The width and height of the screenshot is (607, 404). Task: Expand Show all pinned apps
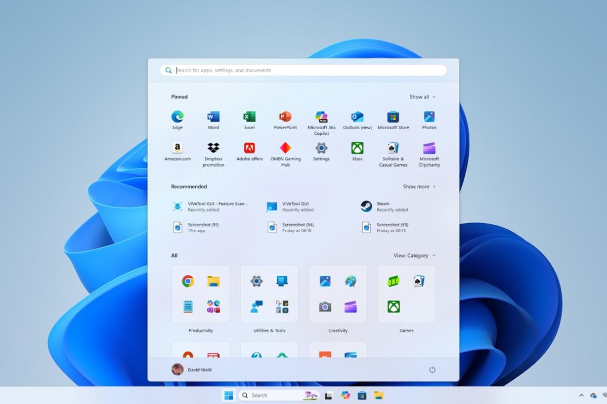(x=423, y=96)
